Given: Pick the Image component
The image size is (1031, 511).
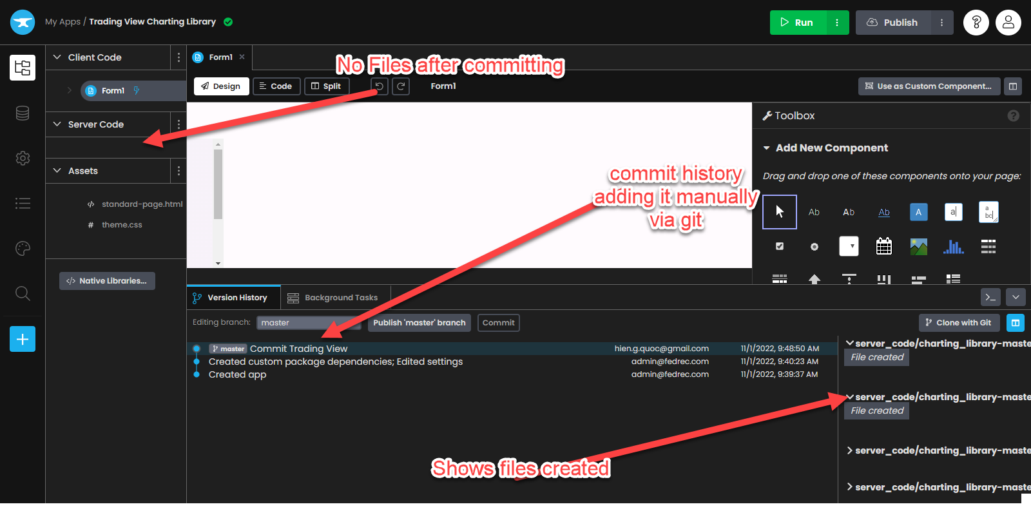Looking at the screenshot, I should pos(919,246).
